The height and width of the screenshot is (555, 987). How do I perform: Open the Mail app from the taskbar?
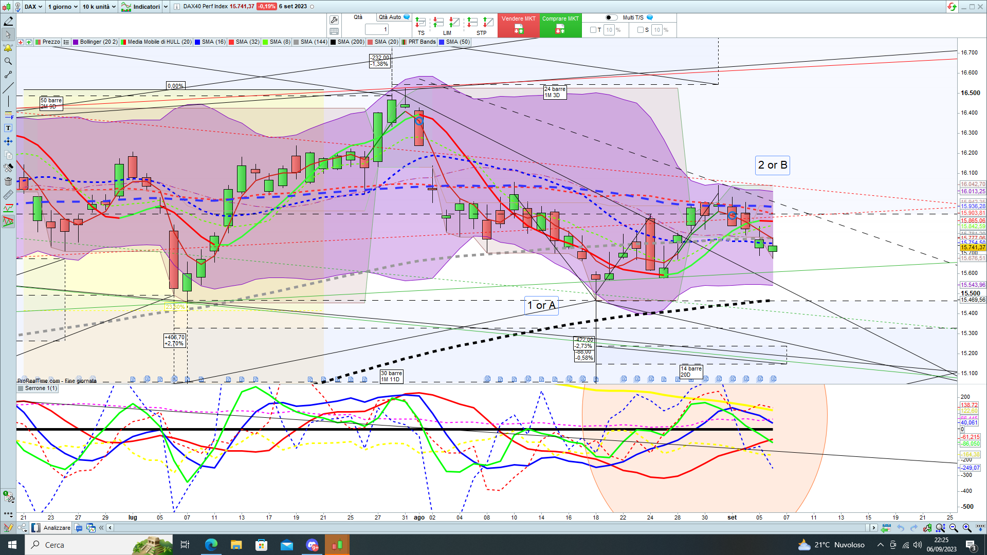[x=286, y=545]
